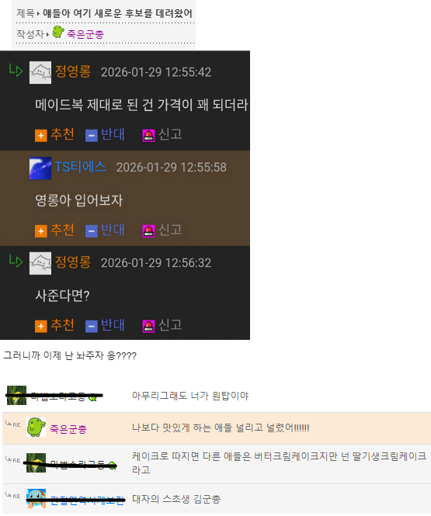Image resolution: width=431 pixels, height=516 pixels.
Task: Open 정영롱 username on the 12:56:32 comment
Action: 73,262
